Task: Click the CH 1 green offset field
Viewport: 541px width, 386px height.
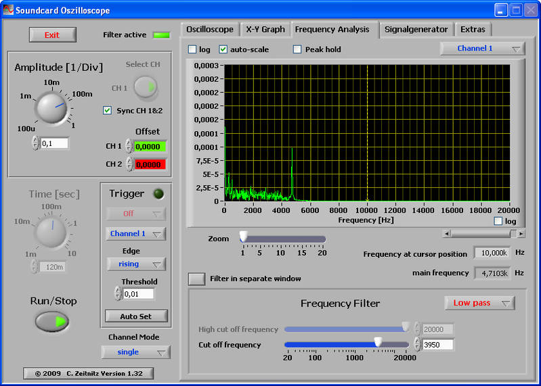Action: [150, 147]
